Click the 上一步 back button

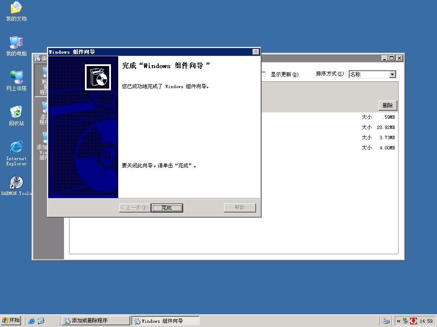point(135,208)
